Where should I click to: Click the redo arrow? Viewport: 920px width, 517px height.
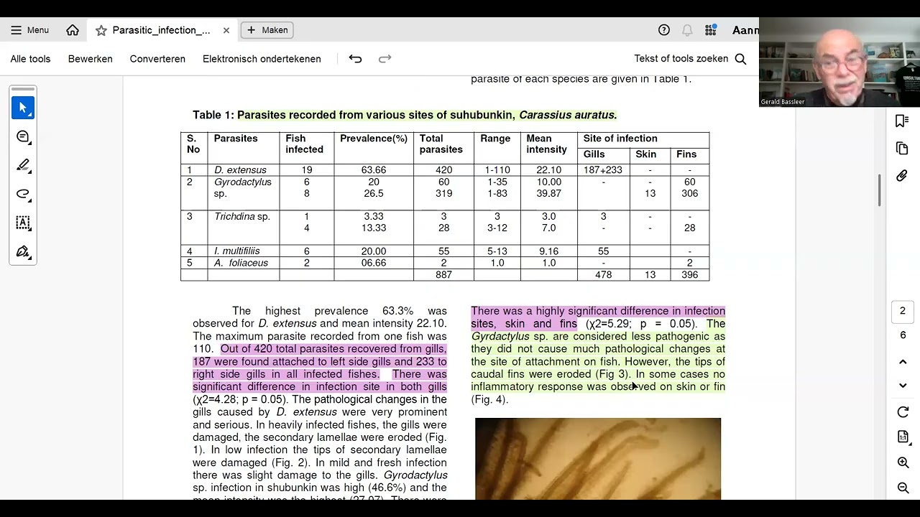click(385, 59)
